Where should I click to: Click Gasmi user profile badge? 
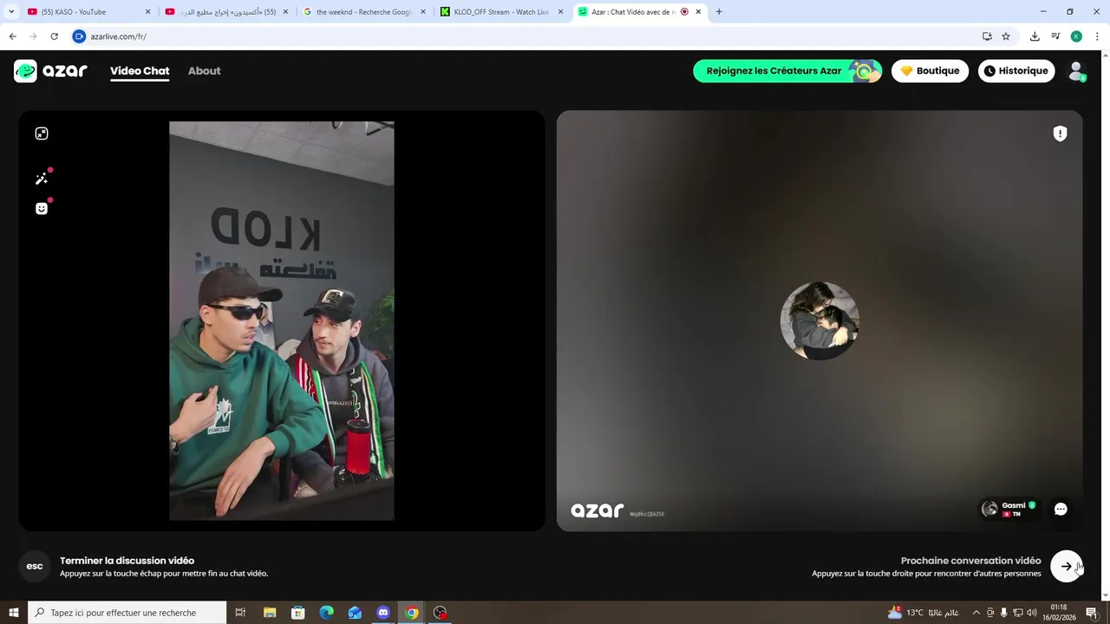pos(1009,510)
